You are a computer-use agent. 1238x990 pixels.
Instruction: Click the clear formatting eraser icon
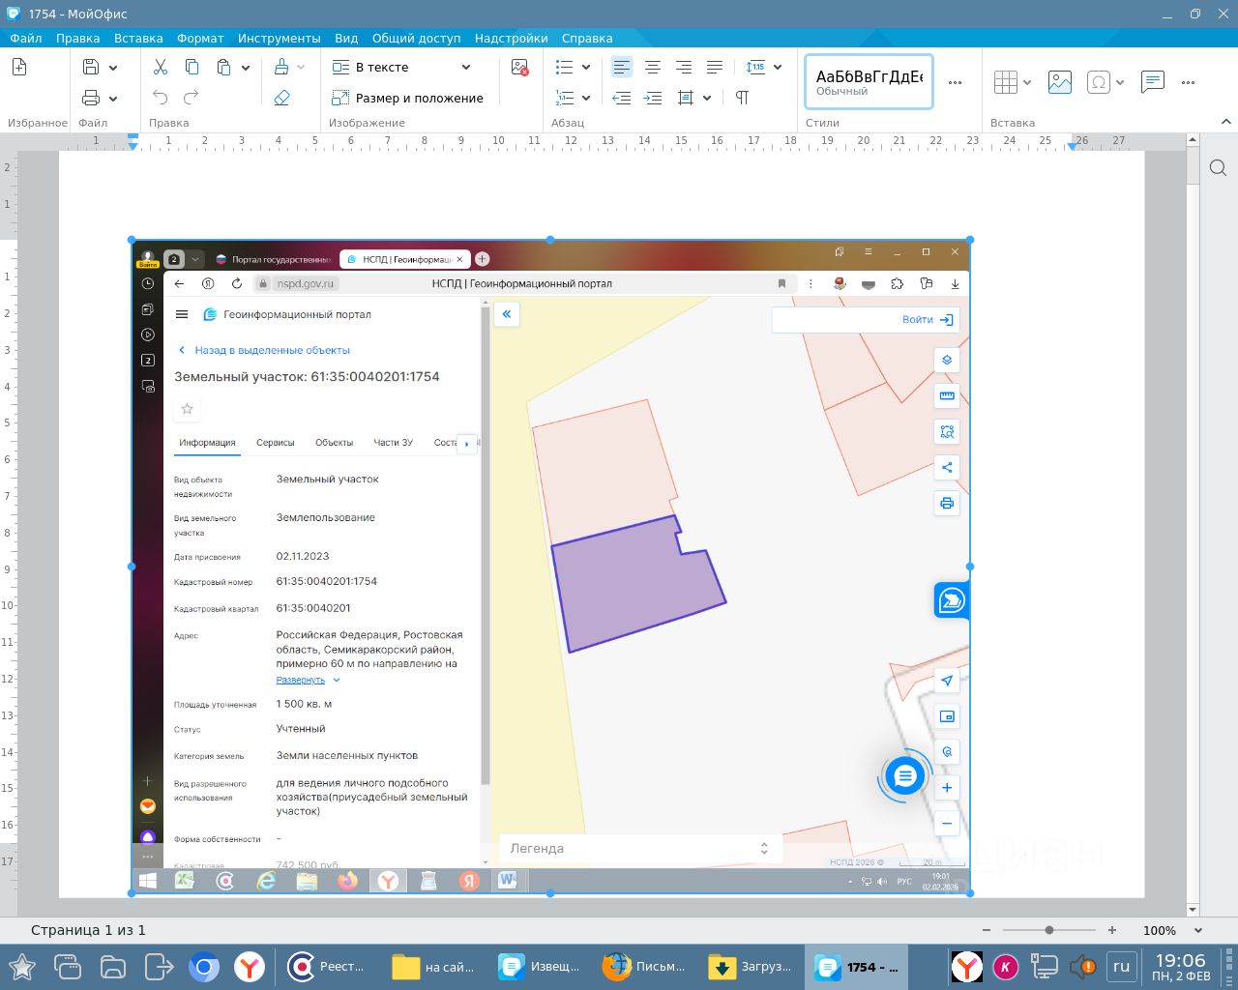[281, 98]
